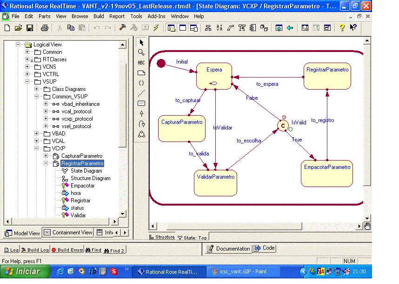Screen dimensions: 399x284
Task: Select the Structure Diagram tree item
Action: (x=91, y=178)
